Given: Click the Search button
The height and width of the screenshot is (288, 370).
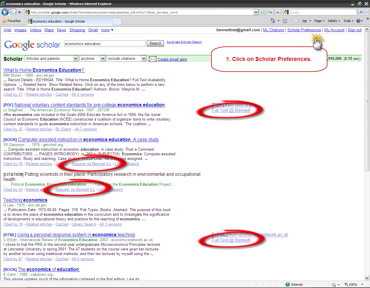Looking at the screenshot, I should click(x=155, y=43).
